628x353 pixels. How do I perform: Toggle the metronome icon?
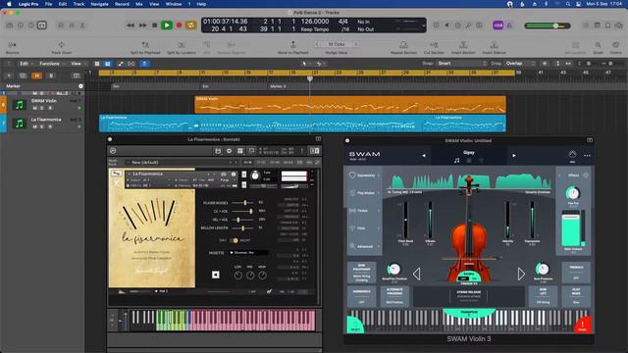509,25
